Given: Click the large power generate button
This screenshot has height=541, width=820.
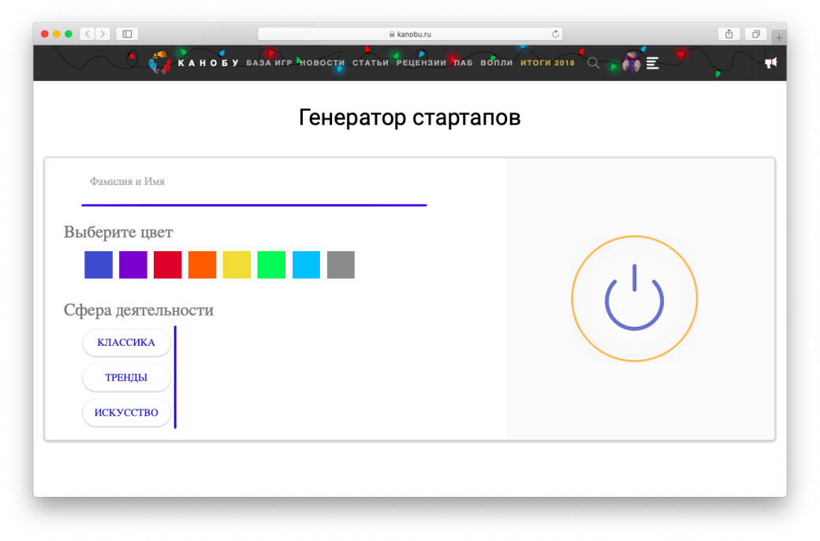Looking at the screenshot, I should [634, 298].
